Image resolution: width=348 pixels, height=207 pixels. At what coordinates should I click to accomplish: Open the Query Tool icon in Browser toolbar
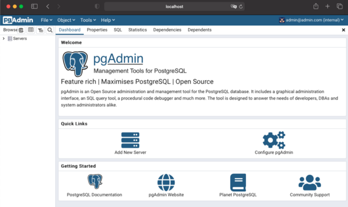coord(21,30)
